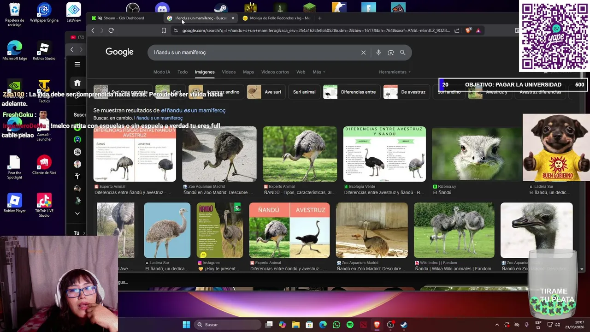Show hidden tray icons chevron
Screen dimensions: 590x332
[x=497, y=325]
